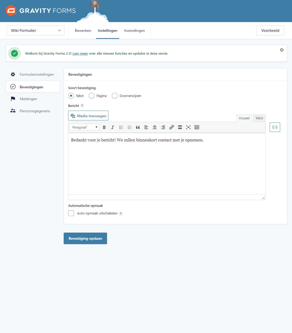This screenshot has width=292, height=333.
Task: Insert a numbered list
Action: click(x=129, y=127)
